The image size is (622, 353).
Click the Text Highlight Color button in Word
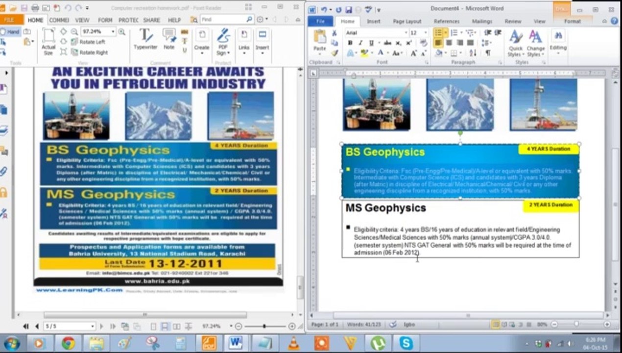(363, 53)
